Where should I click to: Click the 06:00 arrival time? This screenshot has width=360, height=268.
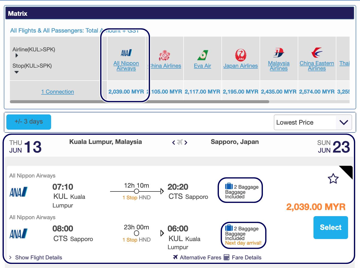click(x=178, y=229)
